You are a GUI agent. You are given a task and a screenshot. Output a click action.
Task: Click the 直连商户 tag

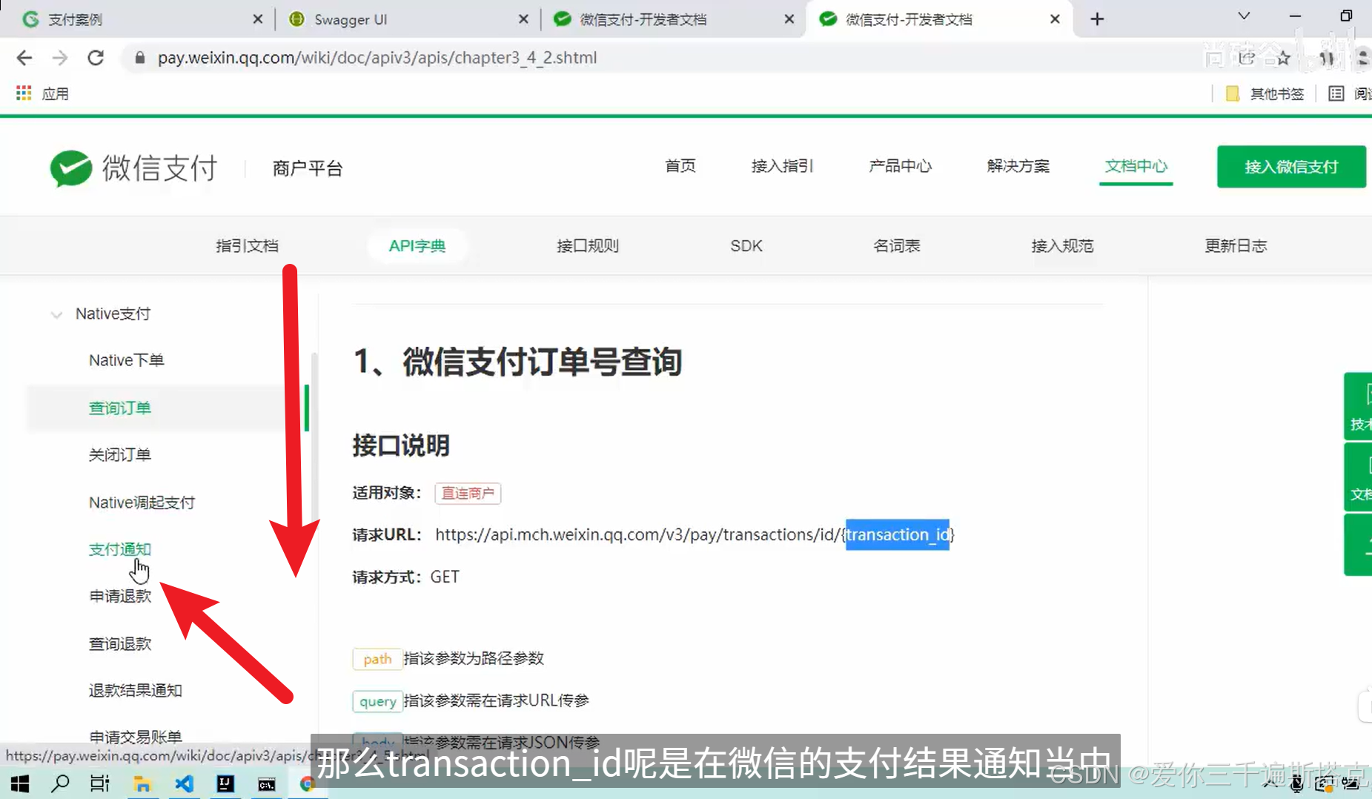tap(468, 494)
